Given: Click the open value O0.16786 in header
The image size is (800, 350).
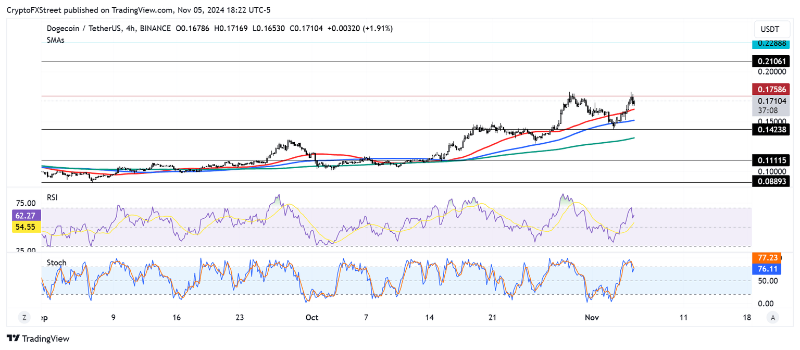Looking at the screenshot, I should (193, 28).
